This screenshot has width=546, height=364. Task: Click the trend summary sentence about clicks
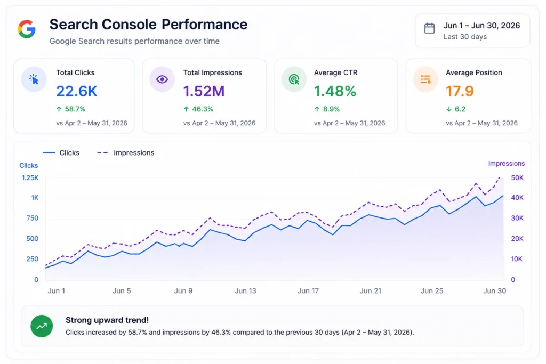[x=239, y=333]
